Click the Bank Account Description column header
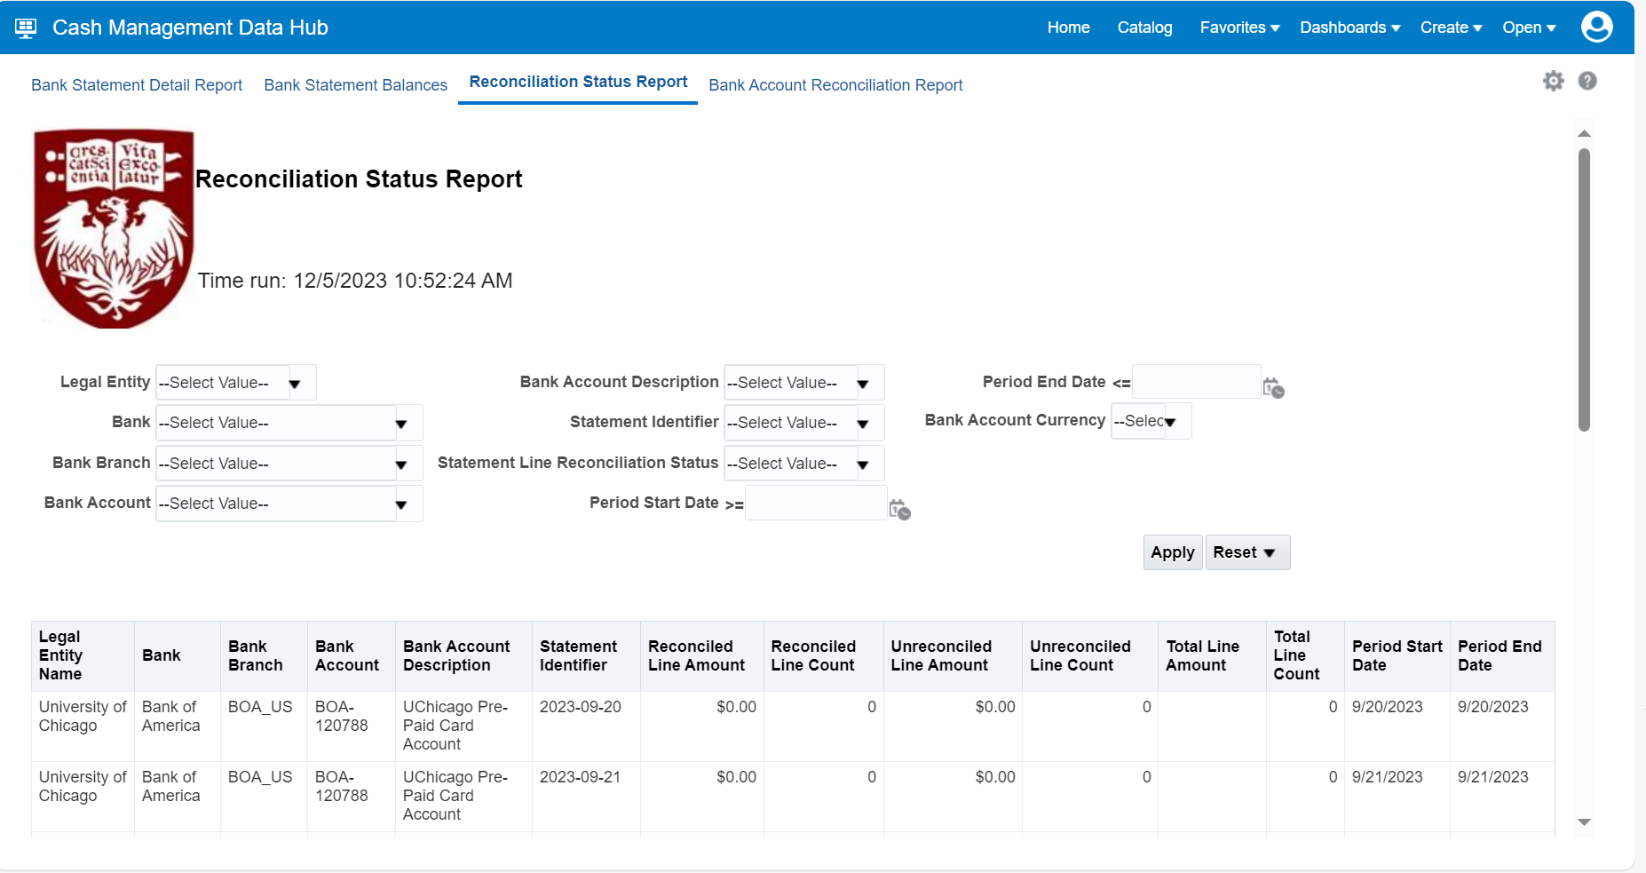This screenshot has height=873, width=1646. 463,655
